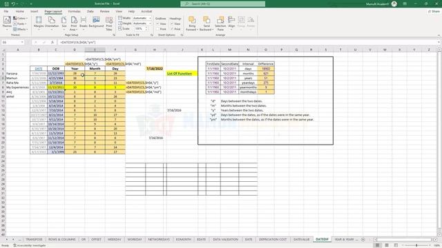
Task: Open the Breaks dropdown
Action: (84, 23)
